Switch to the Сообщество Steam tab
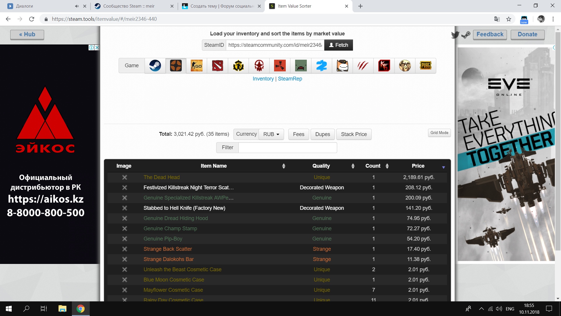 129,6
